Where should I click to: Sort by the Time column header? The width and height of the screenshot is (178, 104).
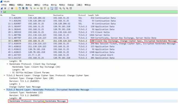(x=13, y=15)
